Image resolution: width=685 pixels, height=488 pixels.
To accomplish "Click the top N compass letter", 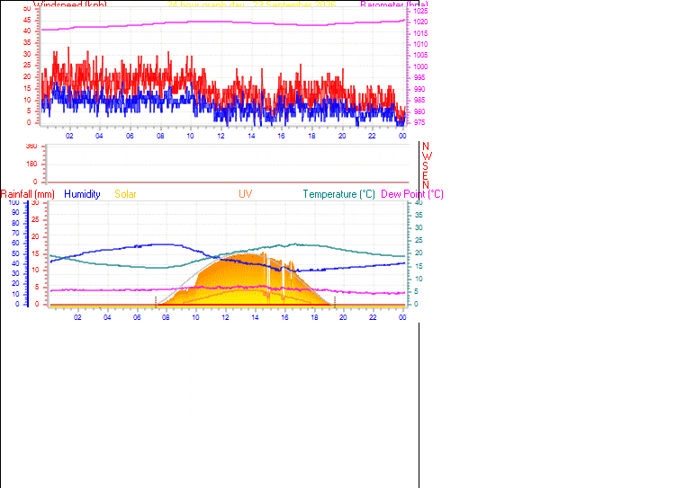I will pyautogui.click(x=426, y=146).
